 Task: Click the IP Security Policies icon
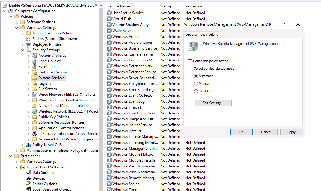tap(34, 134)
